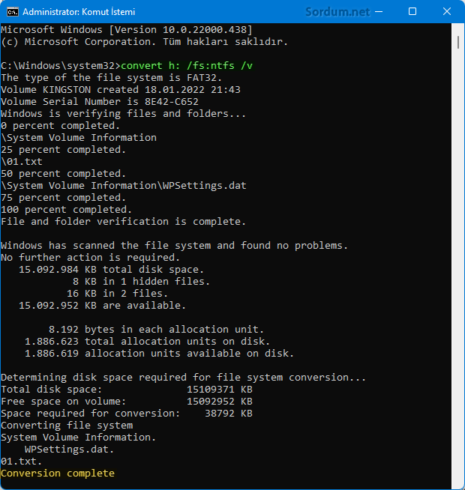Click the line 'The type of the file system is FAT32.'

point(112,77)
